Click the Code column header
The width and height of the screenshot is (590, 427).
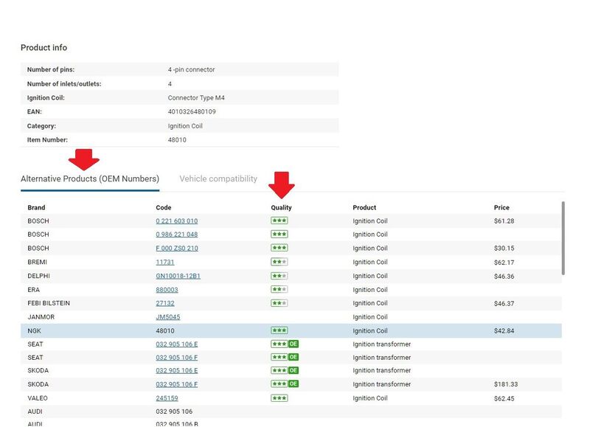pyautogui.click(x=163, y=208)
